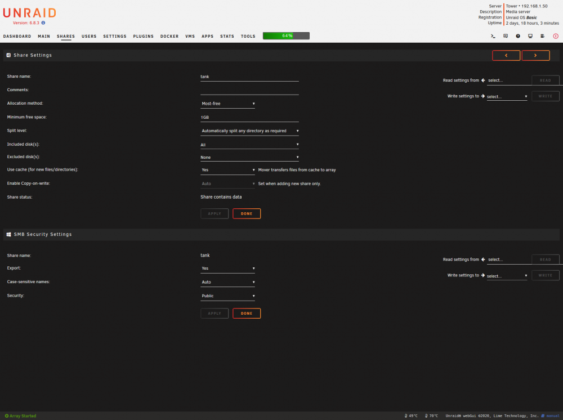
Task: Open the SMB Export dropdown
Action: tap(227, 269)
